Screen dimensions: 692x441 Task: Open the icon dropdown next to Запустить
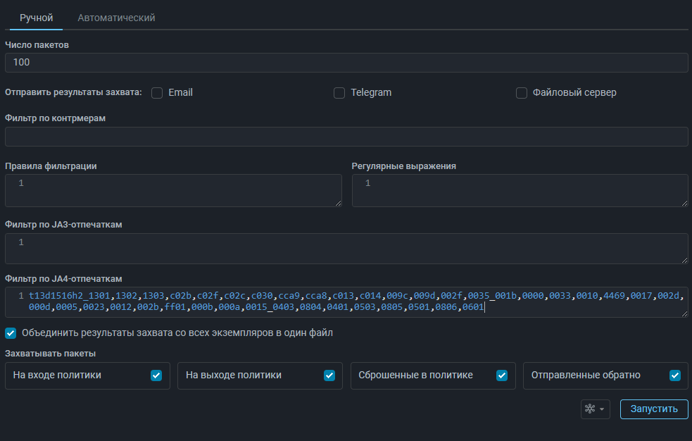[x=595, y=409]
